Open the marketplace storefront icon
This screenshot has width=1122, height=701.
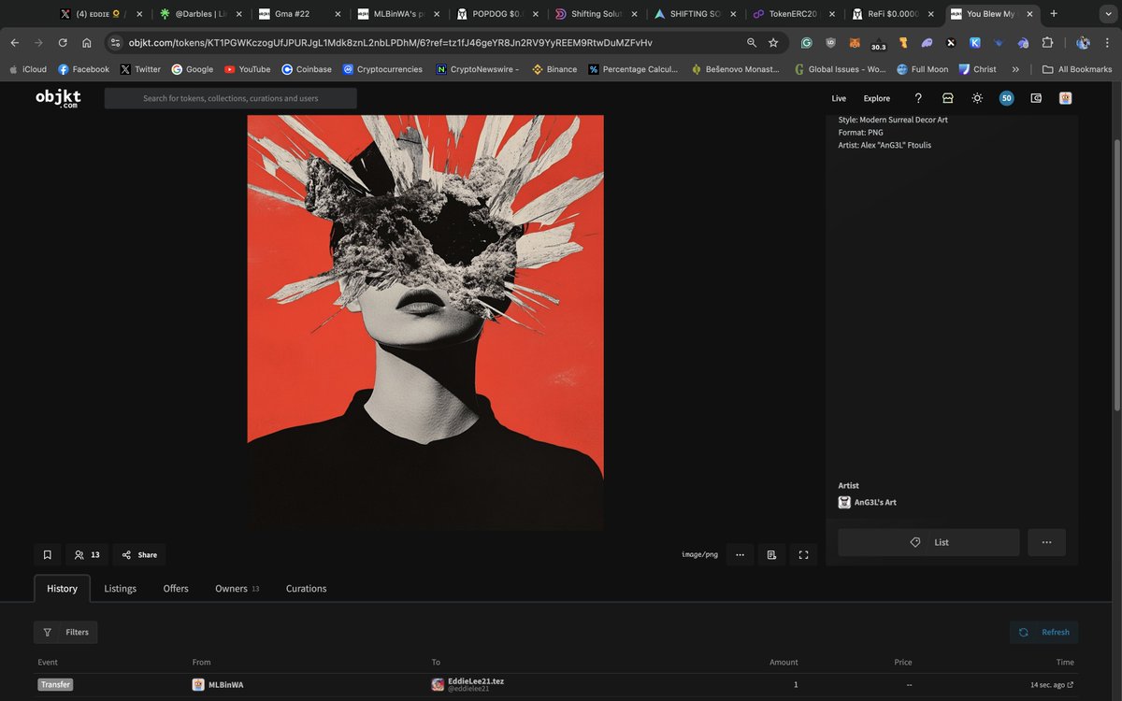pyautogui.click(x=947, y=98)
